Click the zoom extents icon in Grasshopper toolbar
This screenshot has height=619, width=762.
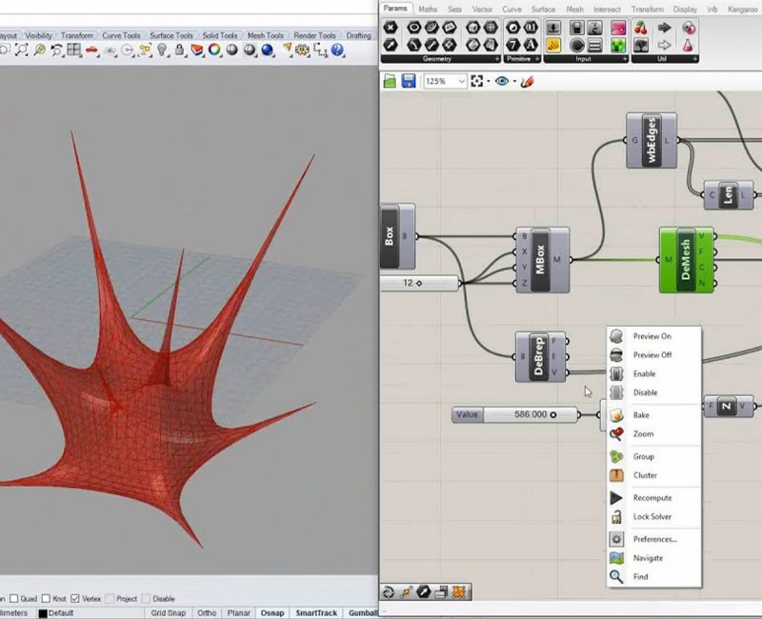pyautogui.click(x=477, y=81)
